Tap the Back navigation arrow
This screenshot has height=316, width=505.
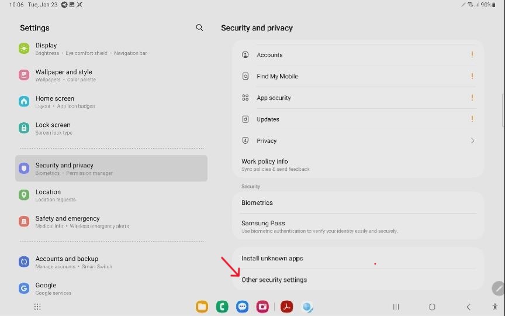pyautogui.click(x=469, y=307)
